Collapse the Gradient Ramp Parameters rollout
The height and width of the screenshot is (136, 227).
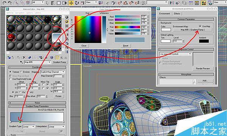point(37,106)
